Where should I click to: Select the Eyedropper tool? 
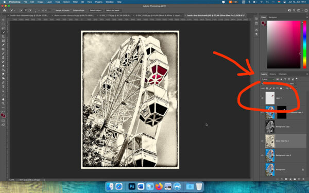[x=3, y=45]
